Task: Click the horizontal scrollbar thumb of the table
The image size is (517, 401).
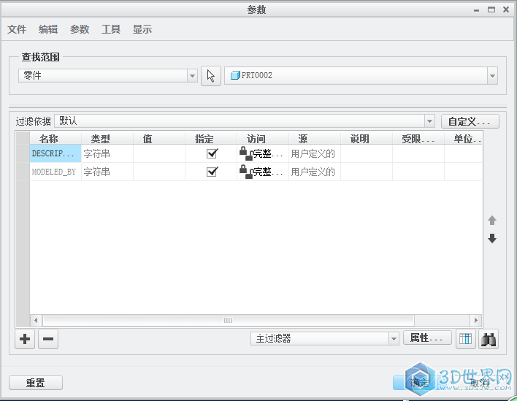Action: 228,320
